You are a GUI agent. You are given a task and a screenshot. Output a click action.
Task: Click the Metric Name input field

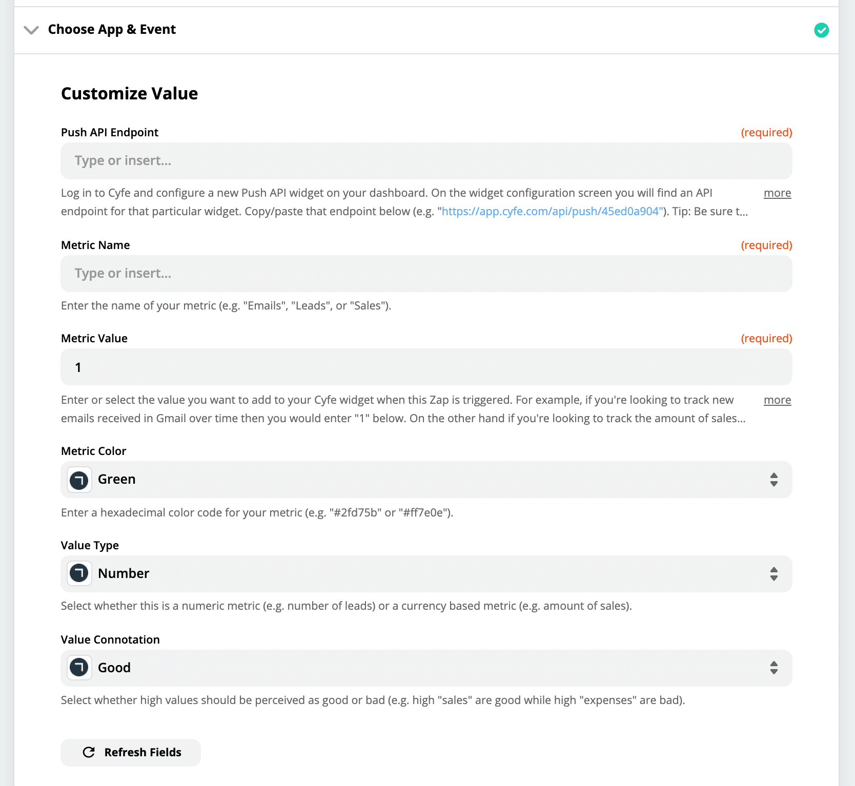[426, 274]
